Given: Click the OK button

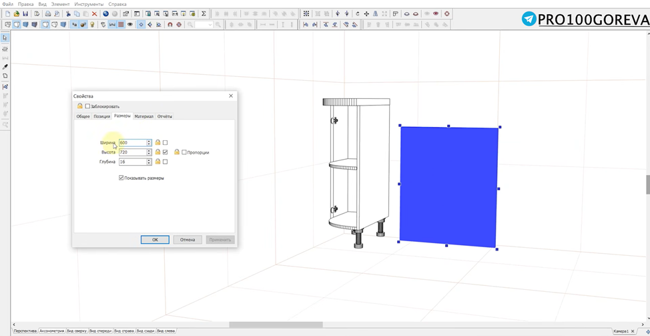Looking at the screenshot, I should click(155, 240).
